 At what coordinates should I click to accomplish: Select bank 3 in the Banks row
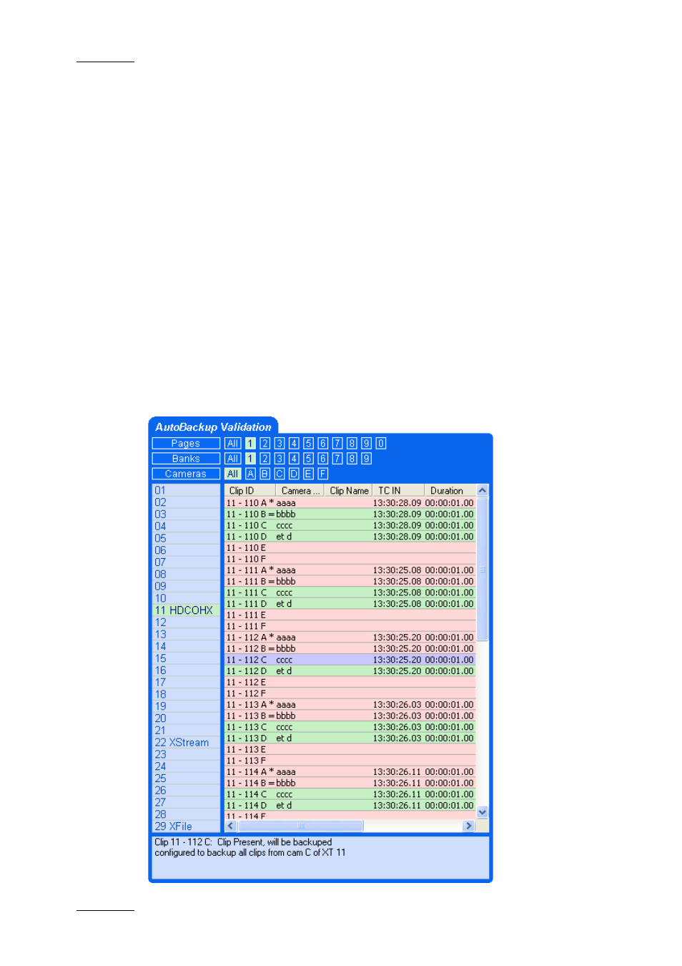(x=280, y=459)
